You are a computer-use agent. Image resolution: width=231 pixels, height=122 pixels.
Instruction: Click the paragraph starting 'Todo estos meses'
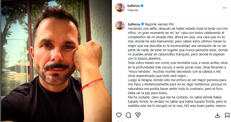click(x=178, y=69)
